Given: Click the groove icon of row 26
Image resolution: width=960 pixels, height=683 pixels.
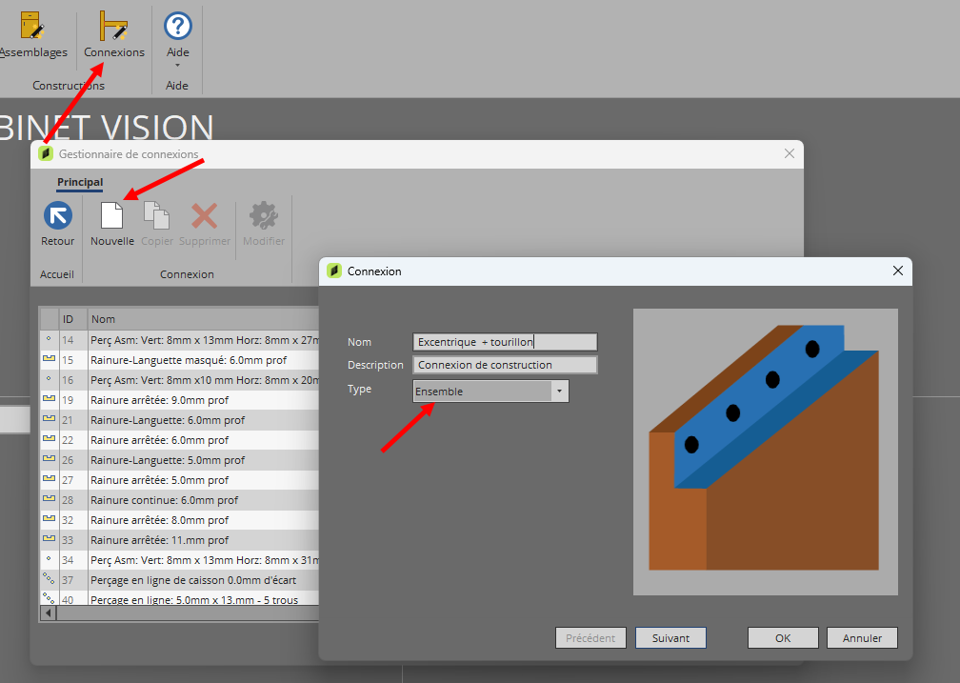Looking at the screenshot, I should pyautogui.click(x=49, y=458).
